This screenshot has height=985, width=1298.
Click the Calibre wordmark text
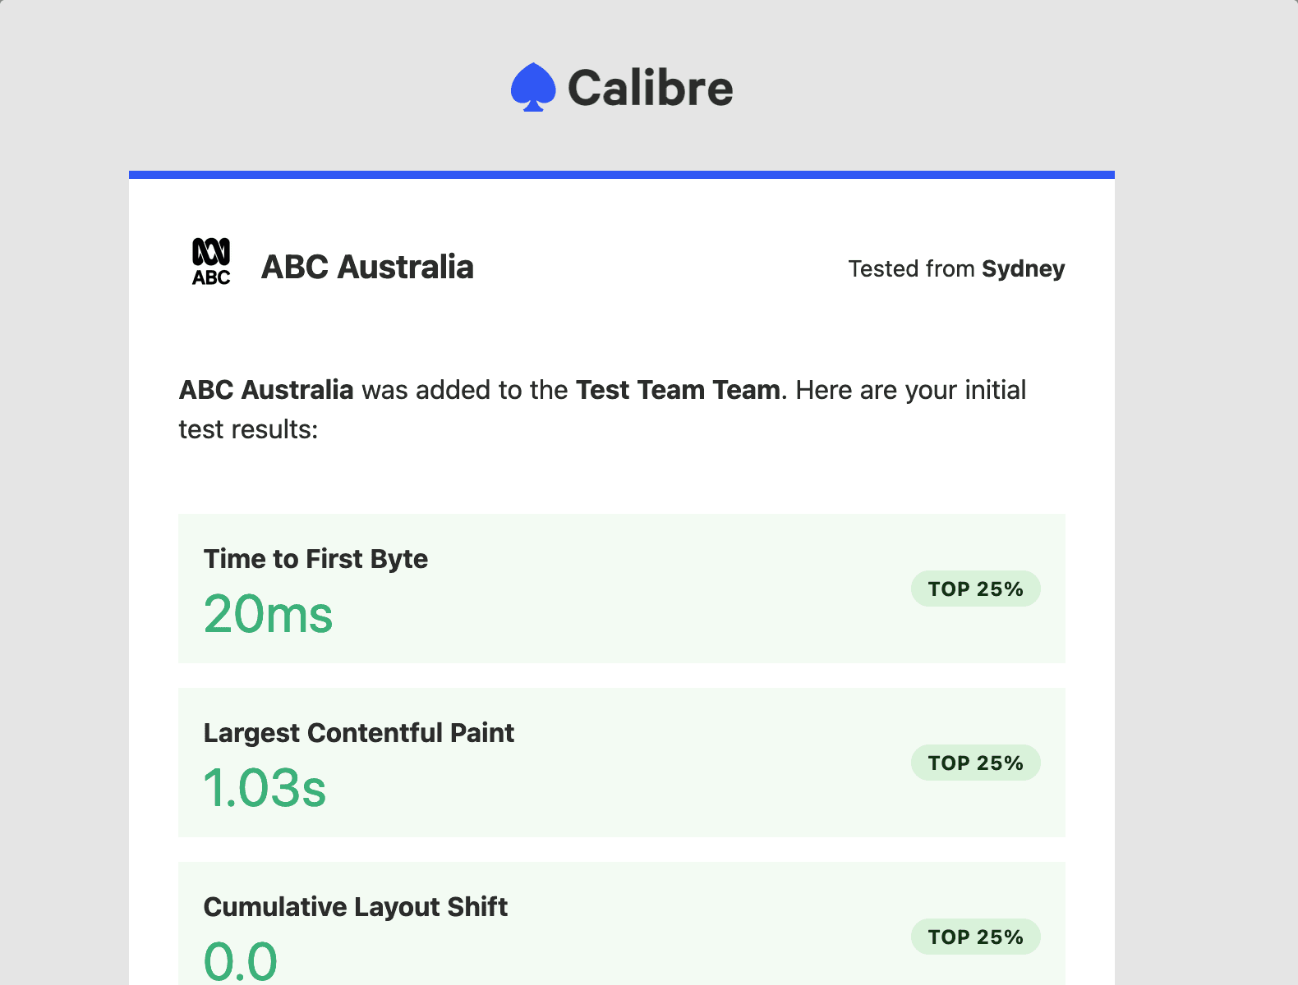[650, 89]
